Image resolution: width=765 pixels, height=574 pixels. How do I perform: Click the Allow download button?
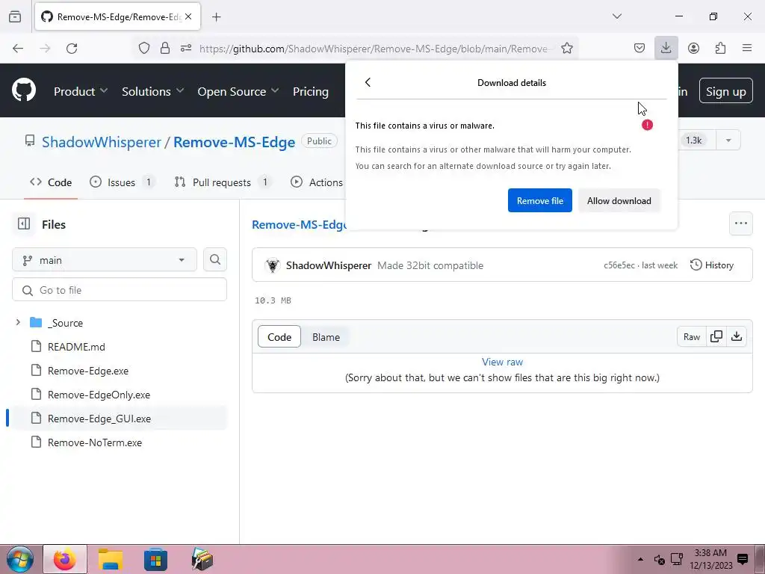click(x=619, y=200)
